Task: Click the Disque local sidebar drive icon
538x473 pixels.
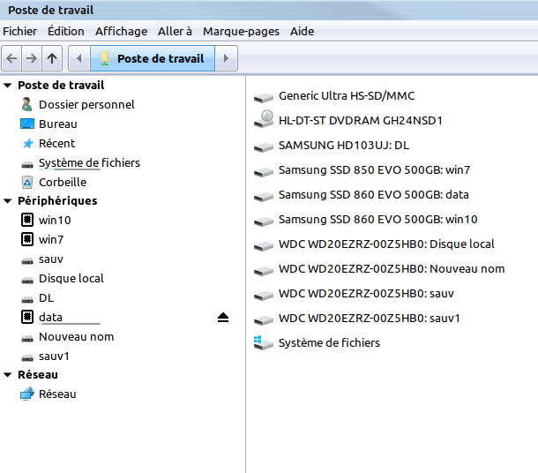Action: (x=27, y=280)
